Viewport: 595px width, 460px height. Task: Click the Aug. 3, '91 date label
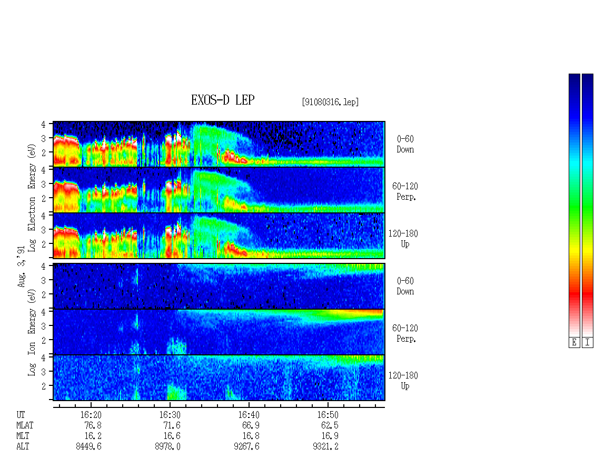click(x=21, y=267)
